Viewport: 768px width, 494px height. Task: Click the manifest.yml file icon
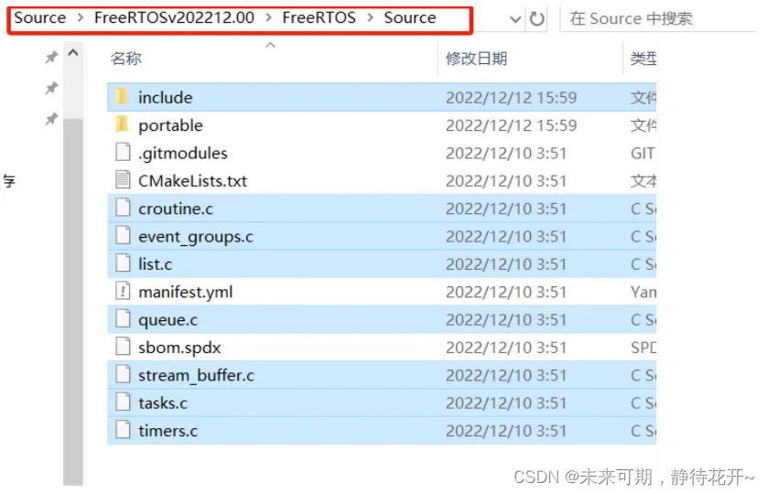[123, 291]
